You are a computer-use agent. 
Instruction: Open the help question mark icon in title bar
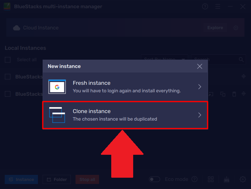coord(205,7)
